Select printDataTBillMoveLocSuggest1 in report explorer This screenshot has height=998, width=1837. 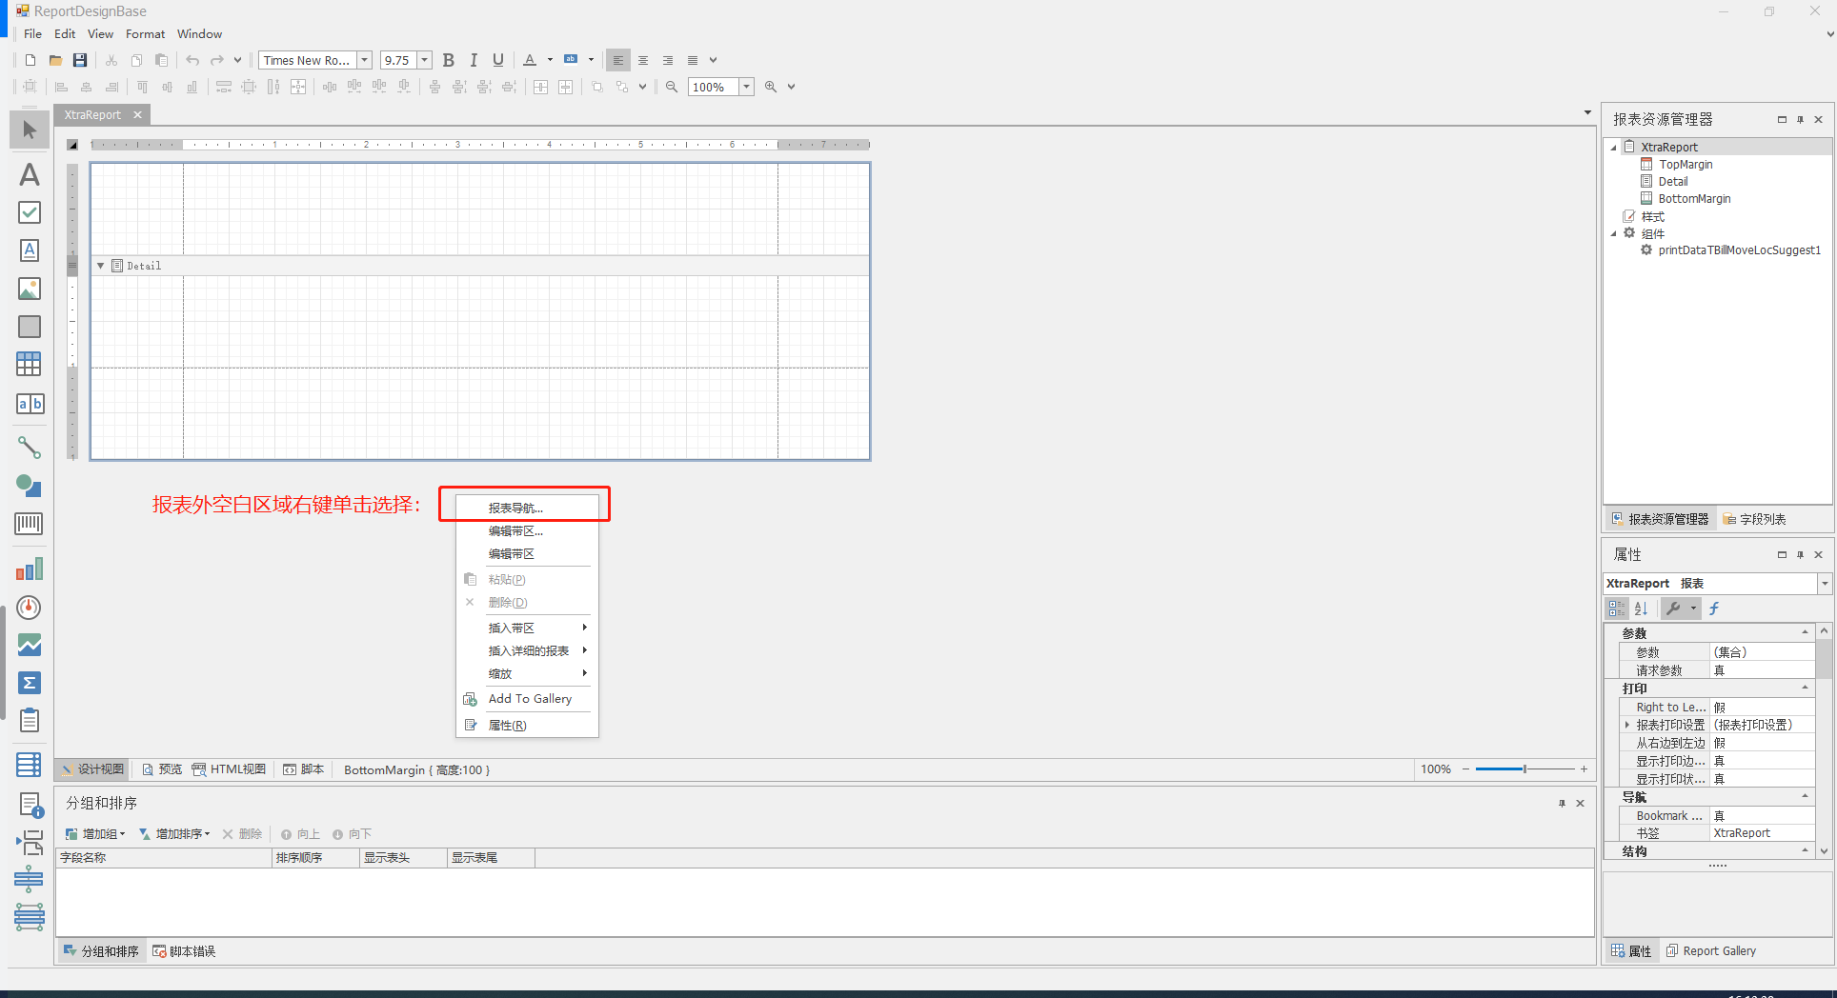click(1739, 250)
